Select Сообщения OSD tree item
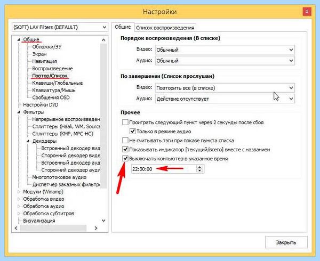This screenshot has width=320, height=261. click(x=51, y=97)
